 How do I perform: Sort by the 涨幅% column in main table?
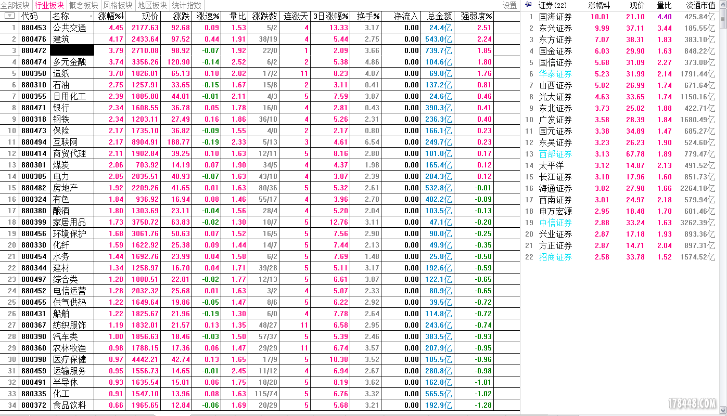tap(110, 16)
